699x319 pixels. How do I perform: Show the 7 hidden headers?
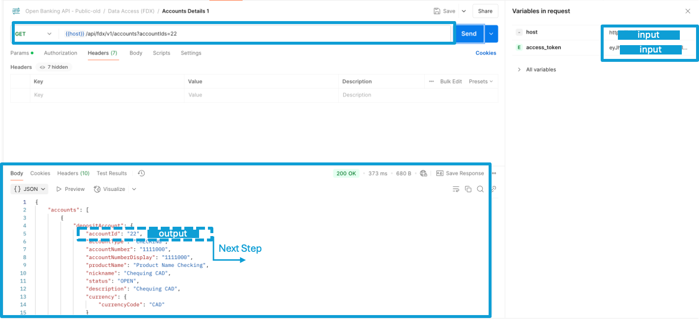54,67
